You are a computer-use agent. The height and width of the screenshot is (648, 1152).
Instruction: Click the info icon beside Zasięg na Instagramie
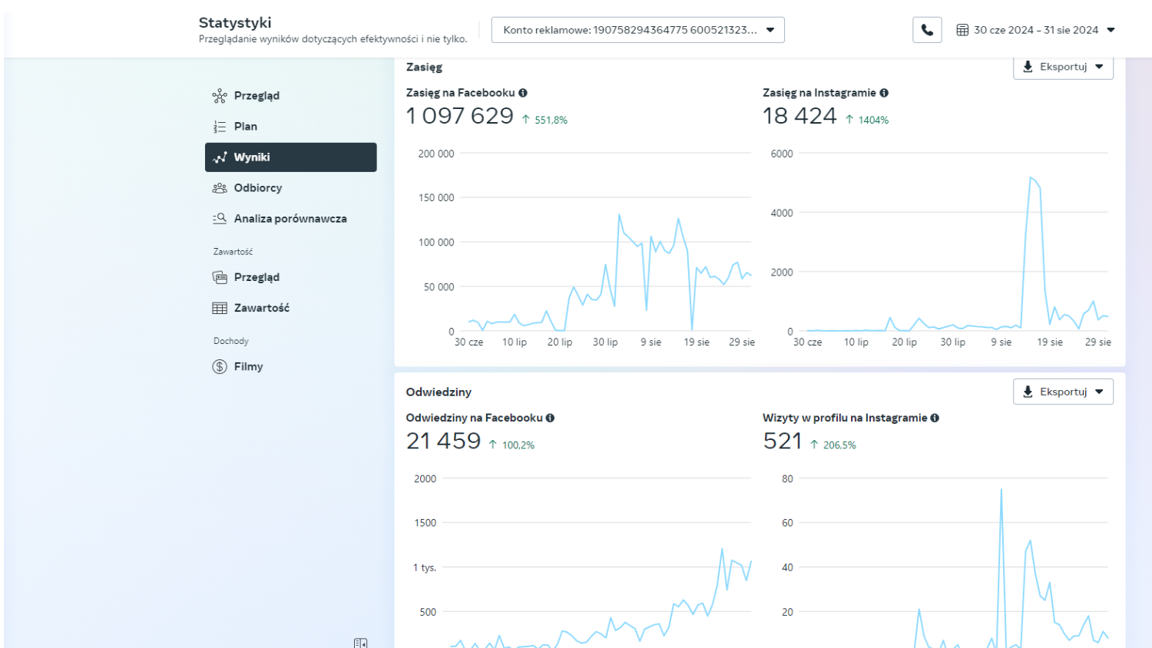(884, 93)
